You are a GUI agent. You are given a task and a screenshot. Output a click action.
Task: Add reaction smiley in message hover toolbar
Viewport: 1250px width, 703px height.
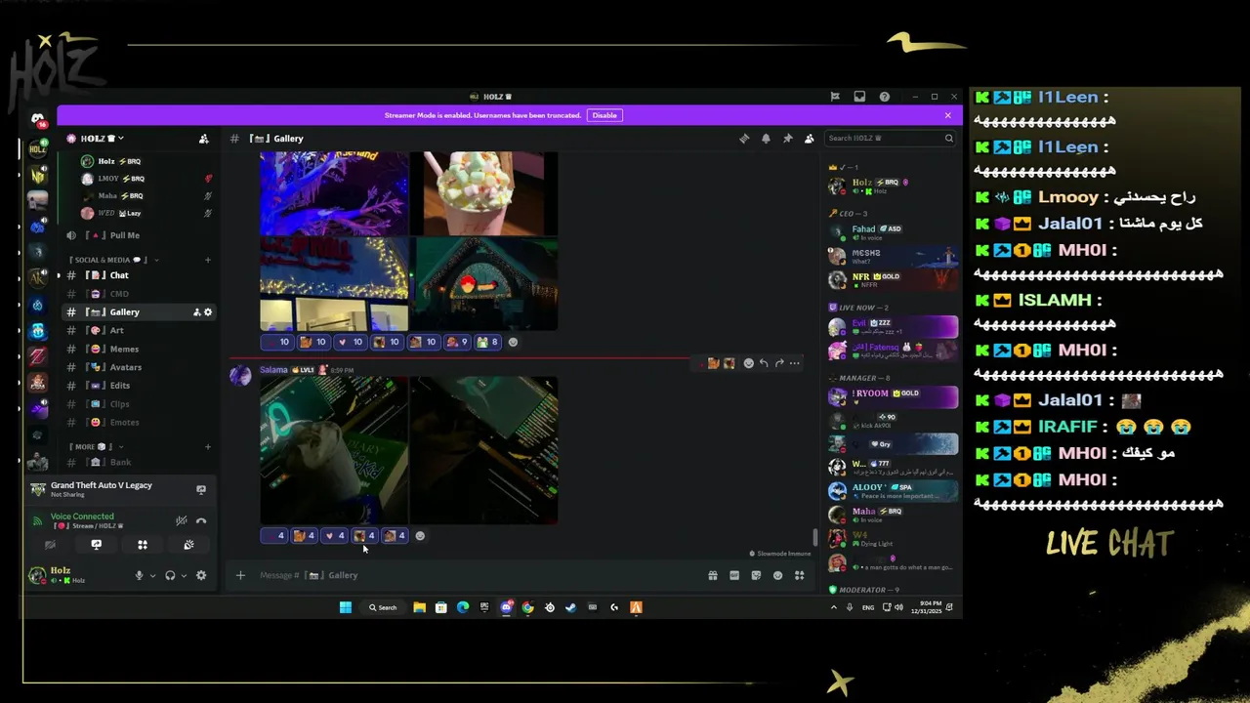(x=749, y=363)
